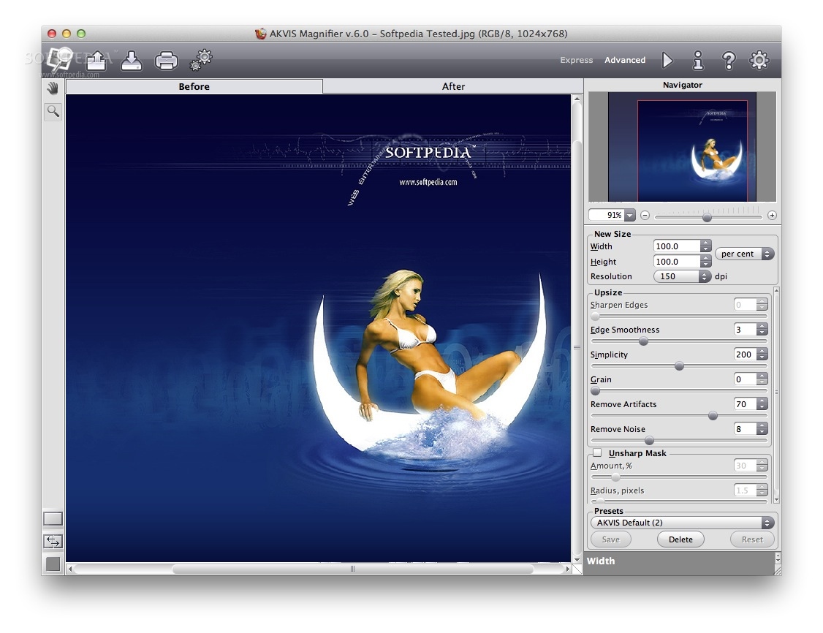Screen dimensions: 823x633
Task: Switch to Express mode
Action: 576,60
